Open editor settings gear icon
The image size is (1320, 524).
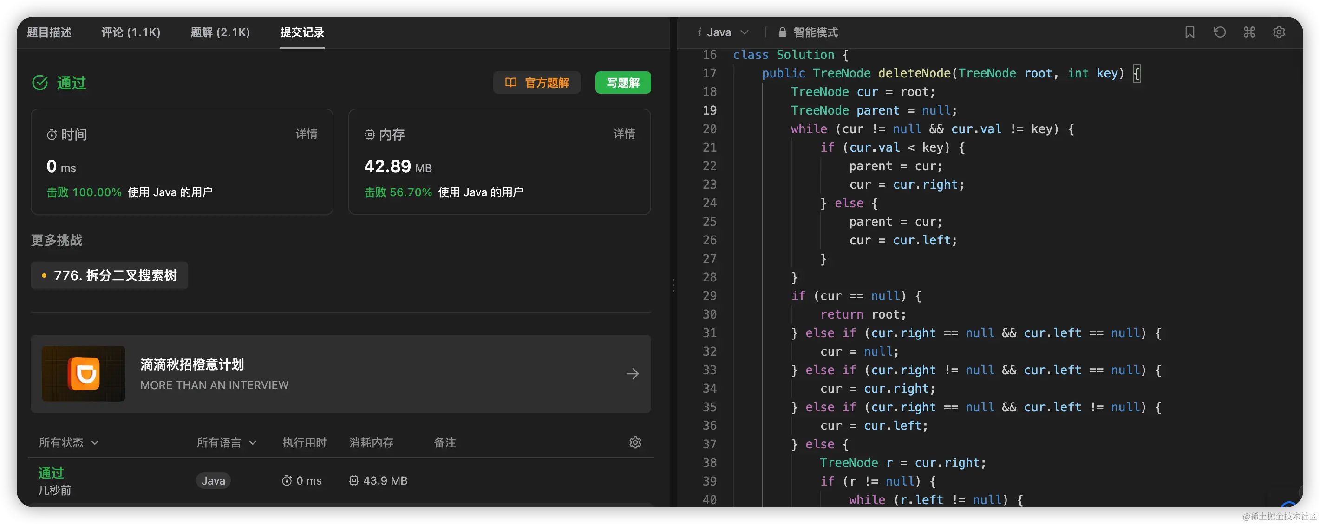click(x=1279, y=32)
